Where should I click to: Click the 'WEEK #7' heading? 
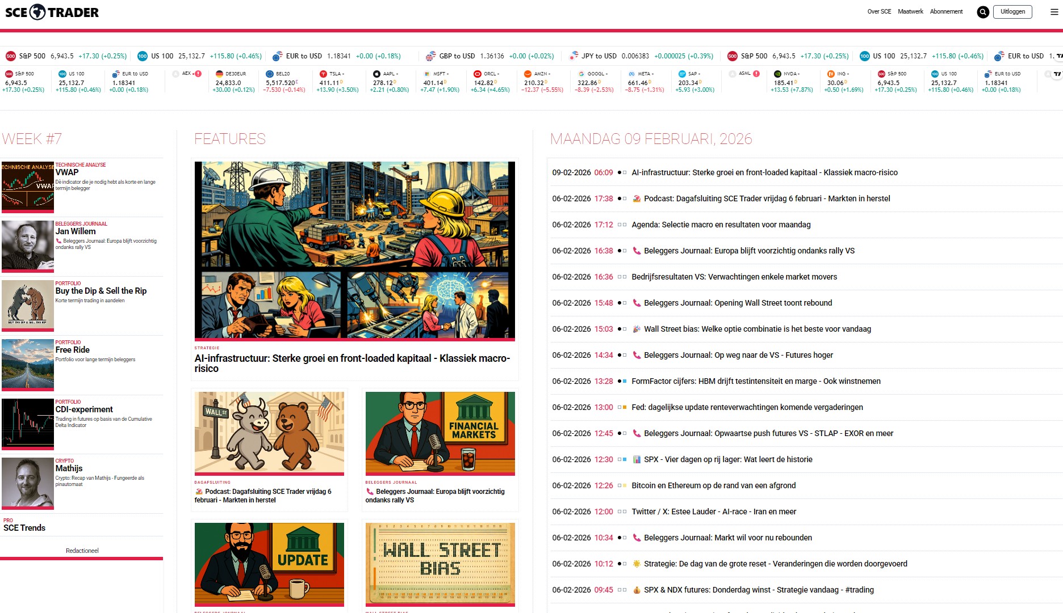point(32,139)
